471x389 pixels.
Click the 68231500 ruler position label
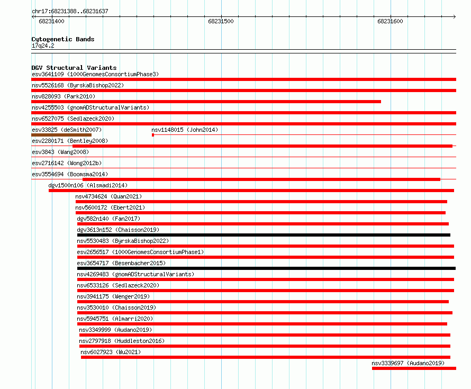(x=221, y=21)
